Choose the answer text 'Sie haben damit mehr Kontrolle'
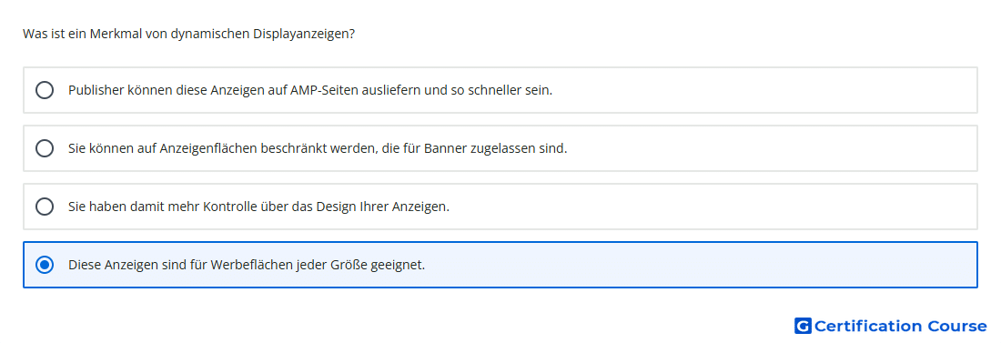Viewport: 1001px width, 343px height. click(x=259, y=207)
